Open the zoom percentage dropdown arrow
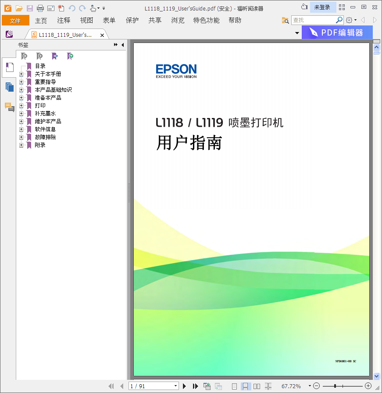Image resolution: width=382 pixels, height=393 pixels. 310,386
